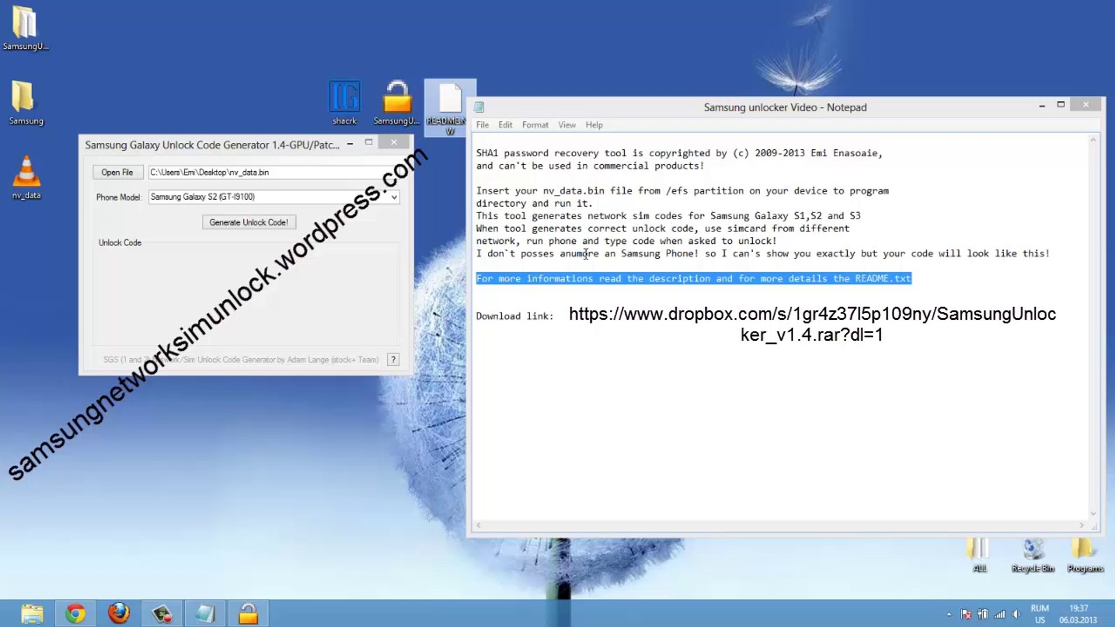
Task: Click the question mark help button
Action: point(393,359)
